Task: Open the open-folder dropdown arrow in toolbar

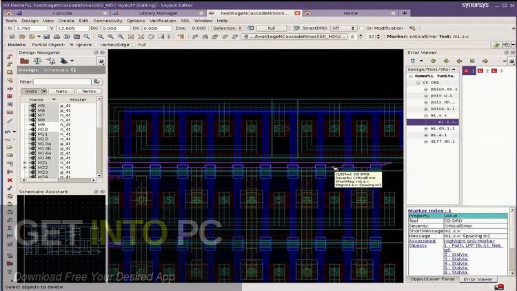Action: coord(39,37)
